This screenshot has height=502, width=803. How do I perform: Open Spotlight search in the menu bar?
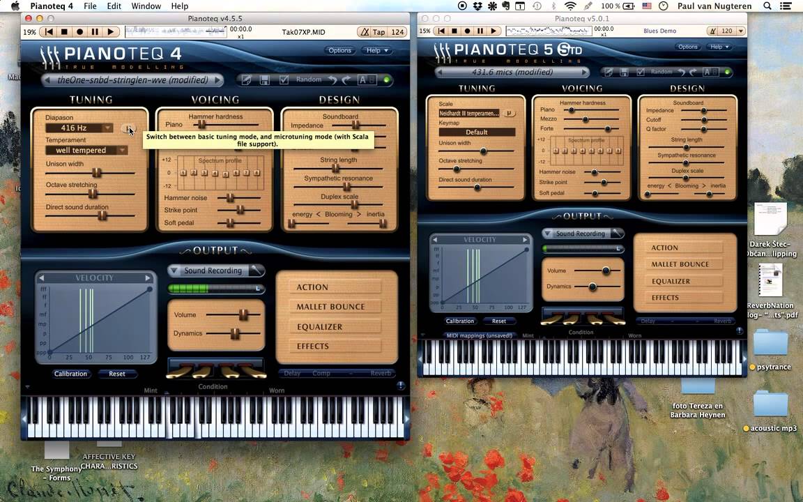[767, 6]
